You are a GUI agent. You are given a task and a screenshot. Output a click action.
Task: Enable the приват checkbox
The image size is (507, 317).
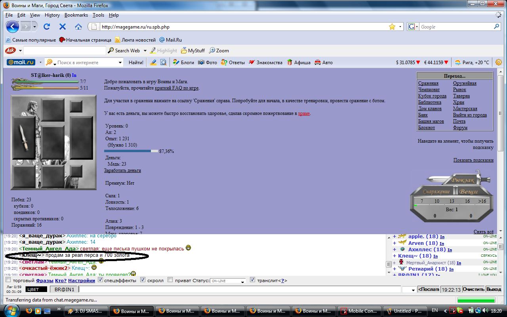[170, 280]
